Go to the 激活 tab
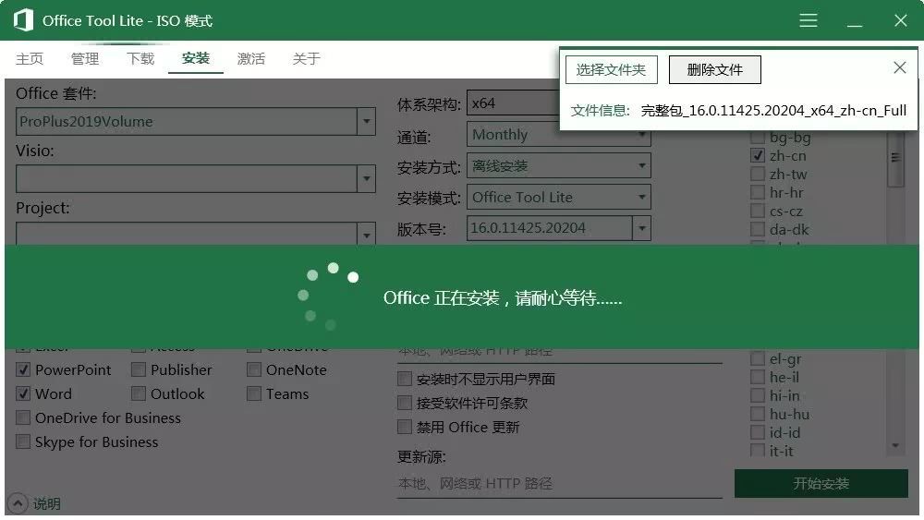Image resolution: width=924 pixels, height=520 pixels. click(x=251, y=59)
